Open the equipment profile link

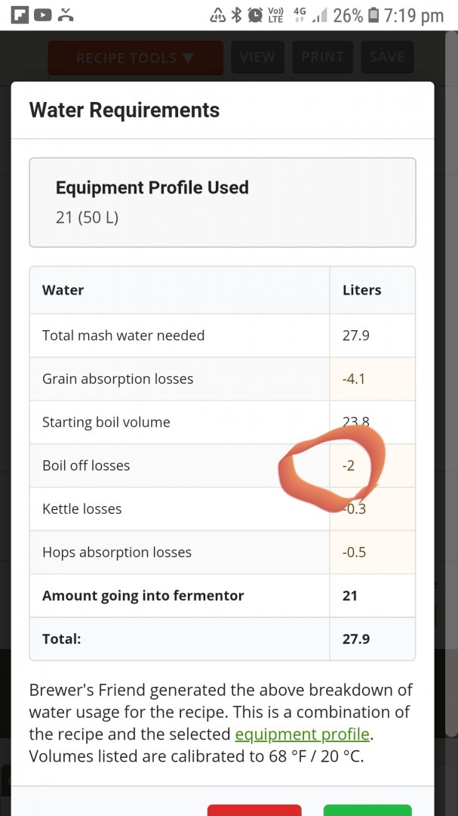click(x=302, y=734)
